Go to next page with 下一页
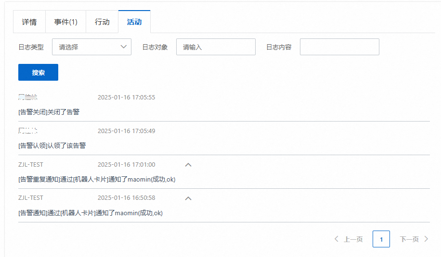 (414, 239)
